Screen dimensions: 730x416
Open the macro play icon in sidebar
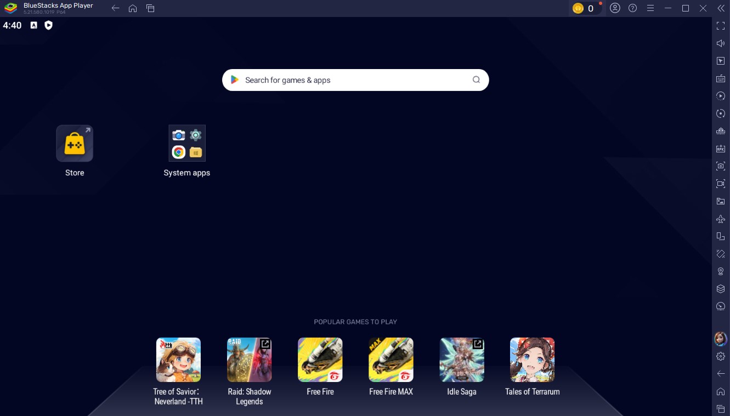721,96
